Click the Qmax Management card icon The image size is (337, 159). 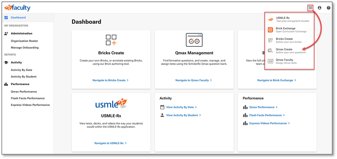(x=194, y=40)
